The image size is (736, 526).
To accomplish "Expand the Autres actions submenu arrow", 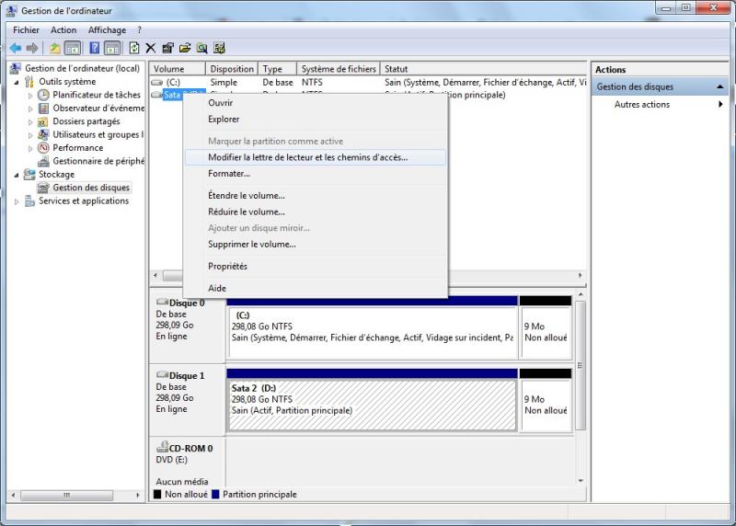I will tap(720, 105).
